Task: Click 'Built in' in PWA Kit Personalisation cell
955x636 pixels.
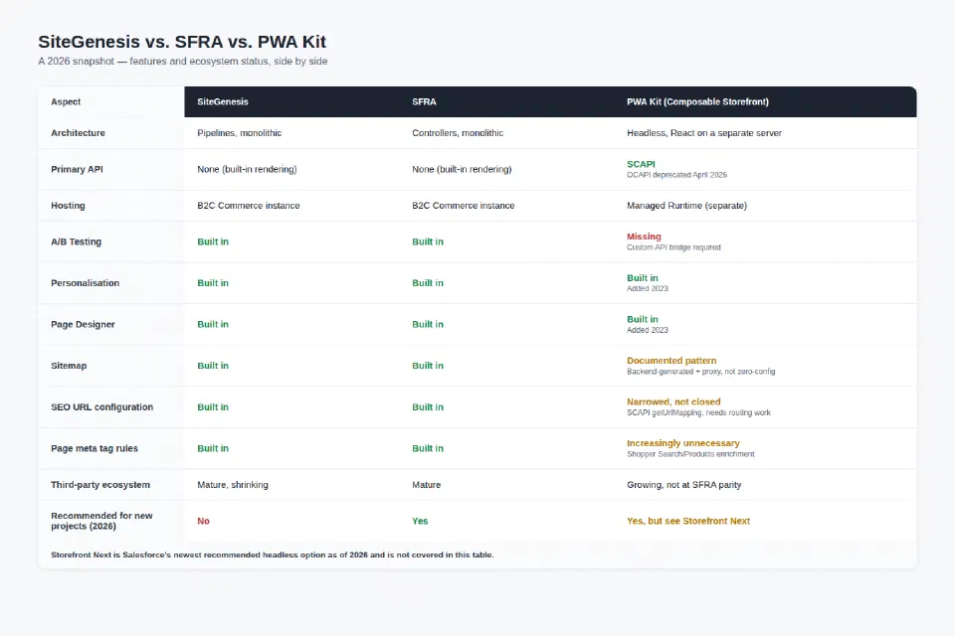Action: [643, 277]
